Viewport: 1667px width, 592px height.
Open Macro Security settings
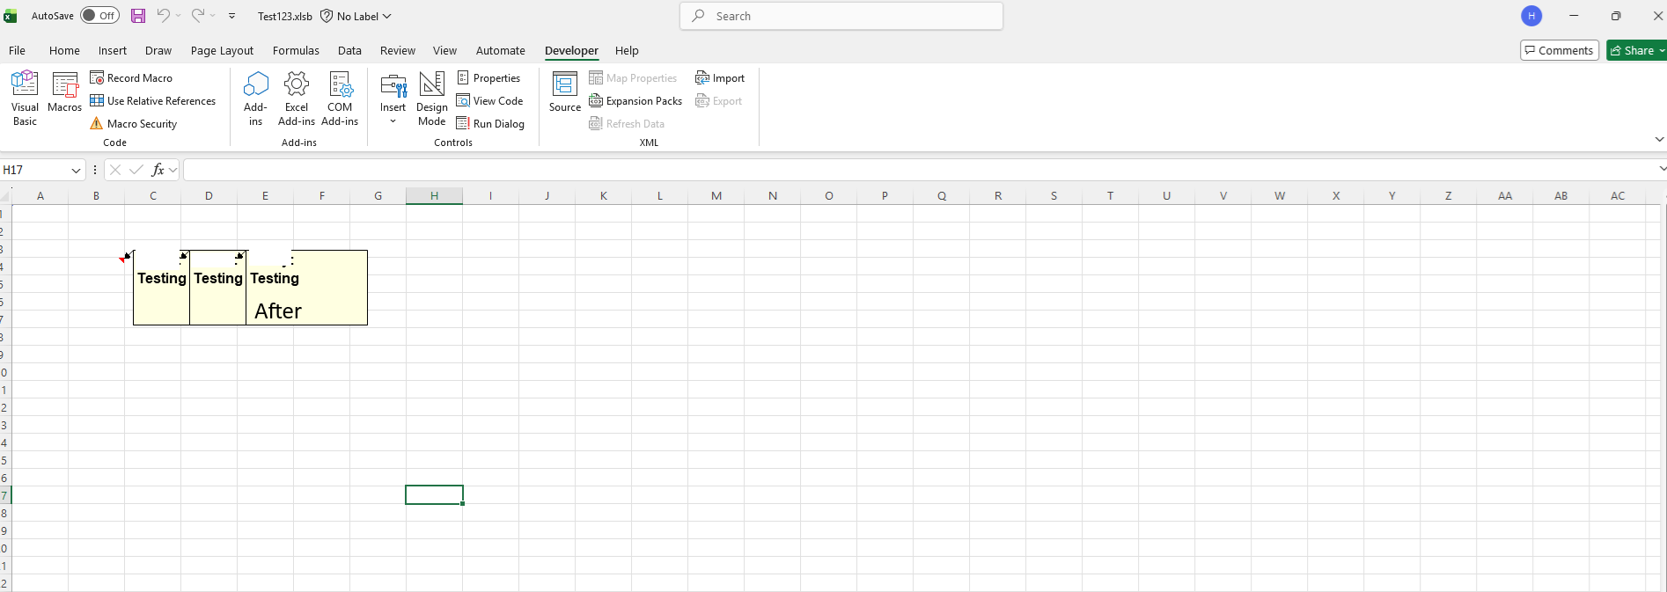(133, 124)
